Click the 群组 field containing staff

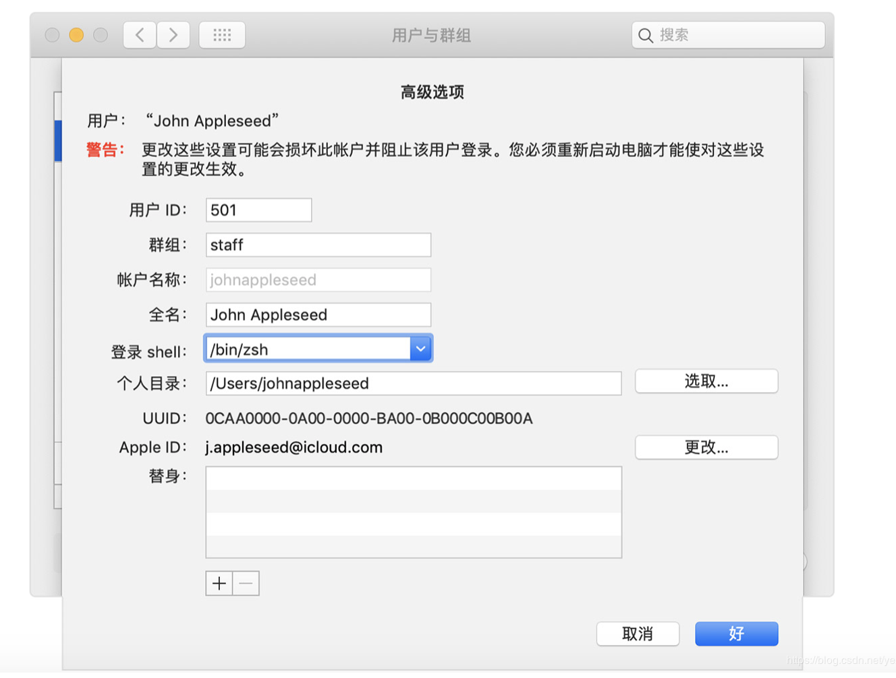click(318, 245)
